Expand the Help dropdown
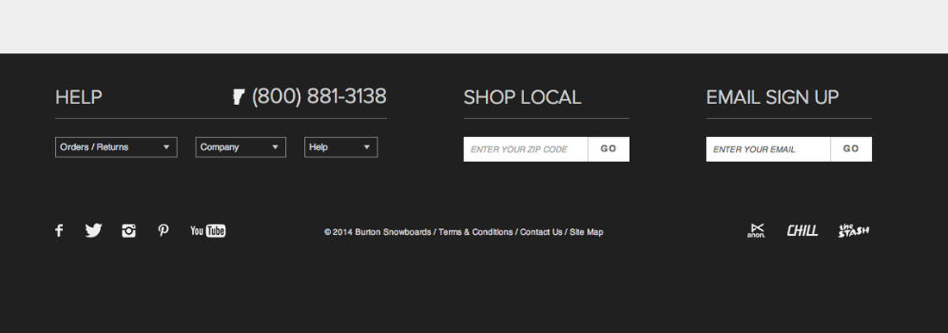This screenshot has width=948, height=333. pyautogui.click(x=341, y=147)
